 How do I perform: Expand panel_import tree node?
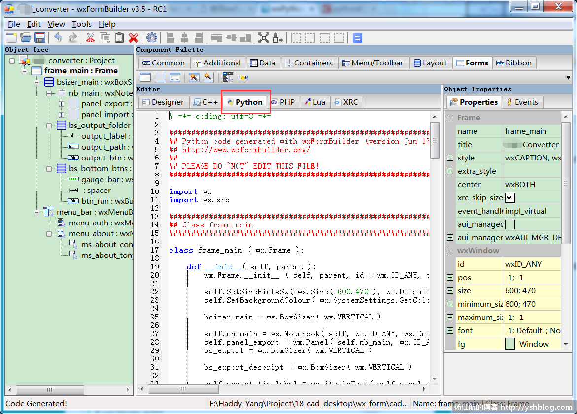coord(61,115)
